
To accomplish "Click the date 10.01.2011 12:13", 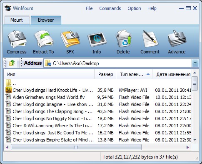I will point(173,97).
